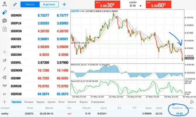Select the crosshair cursor tool

(x=4, y=52)
